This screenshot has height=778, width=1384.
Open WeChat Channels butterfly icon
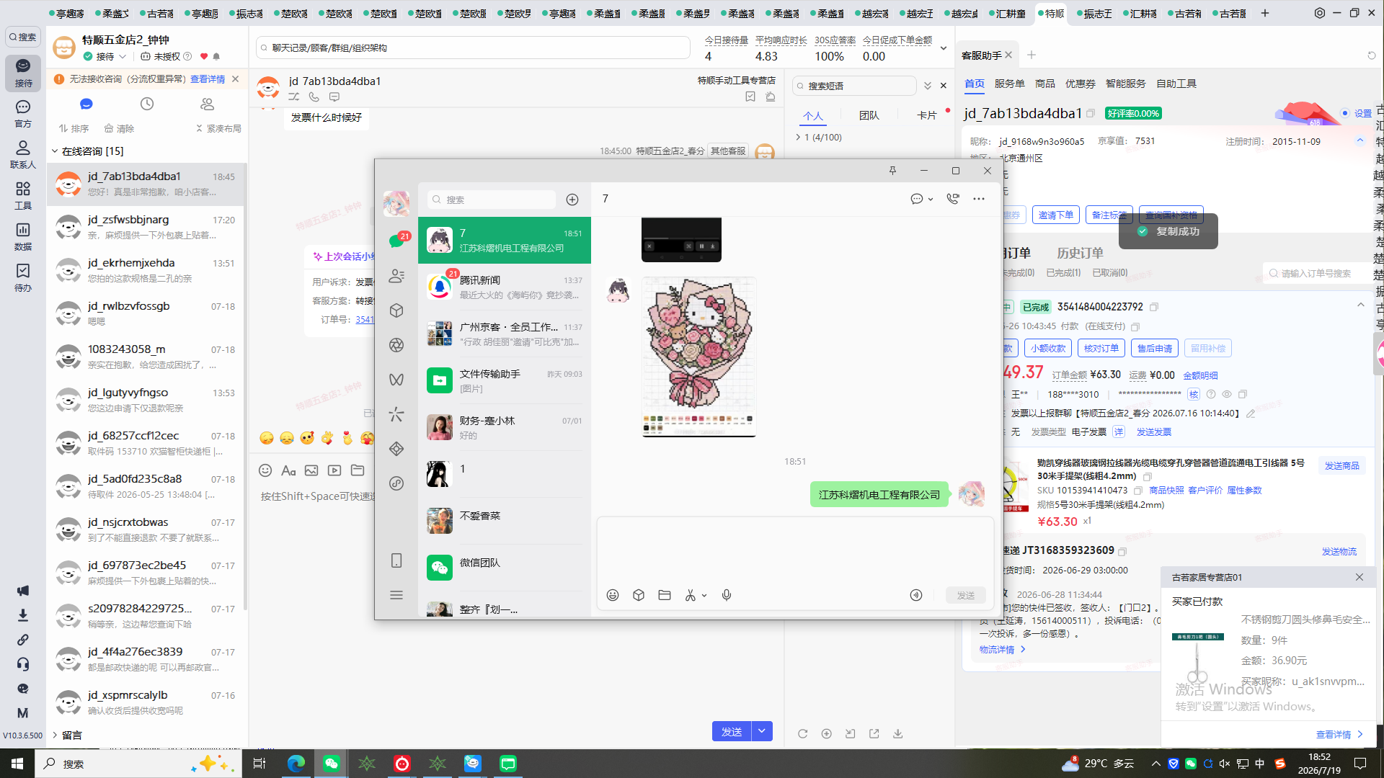pos(396,380)
